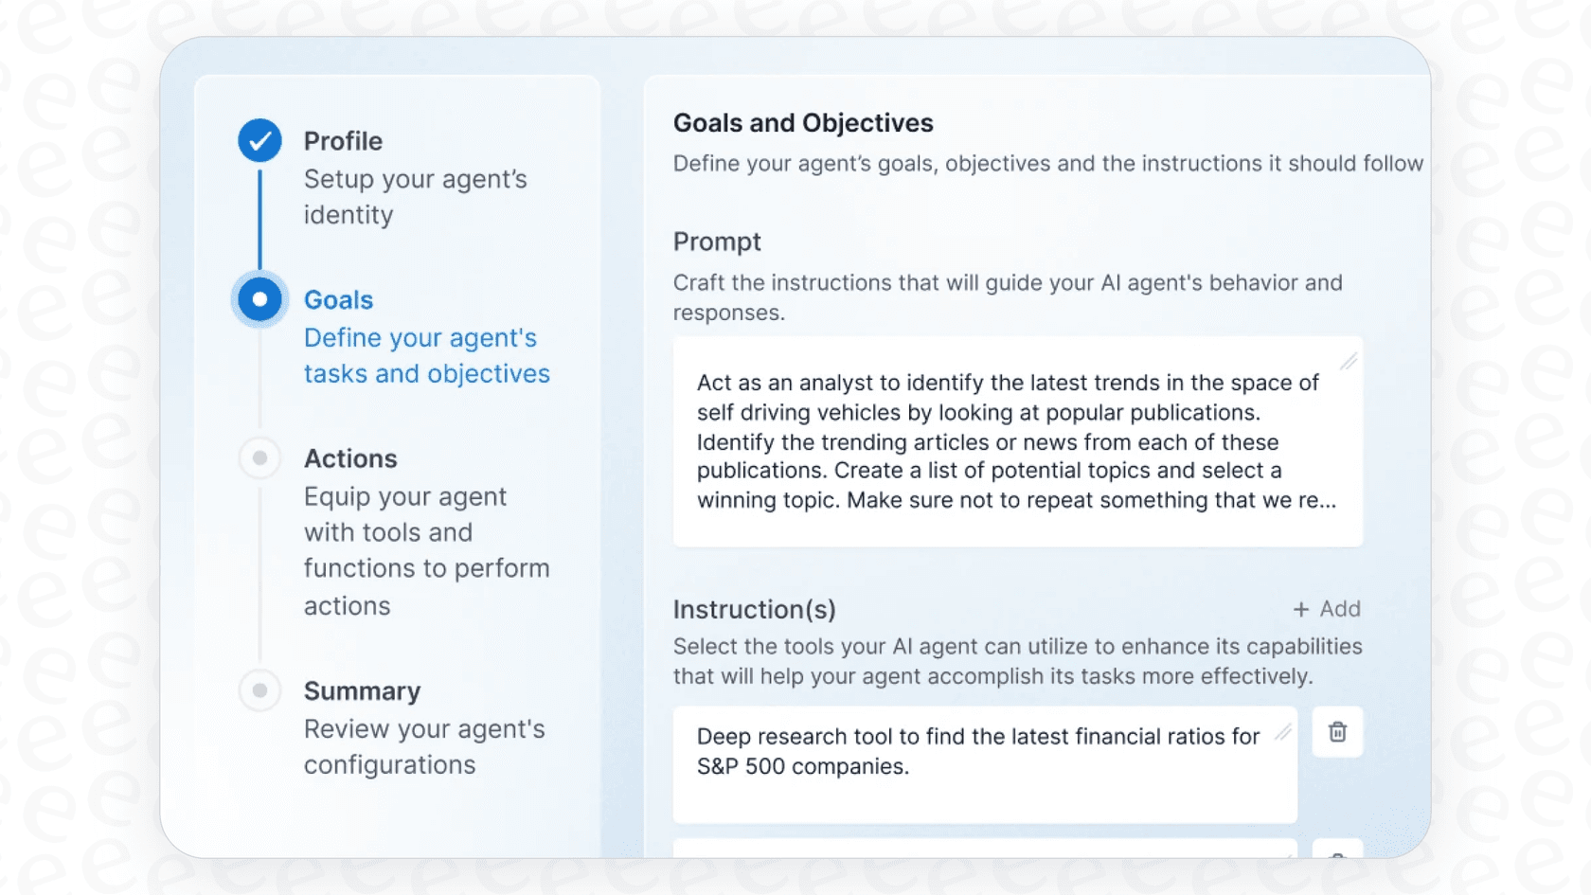This screenshot has width=1591, height=895.
Task: Click "Define your agent's tasks and objectives" text
Action: point(426,356)
